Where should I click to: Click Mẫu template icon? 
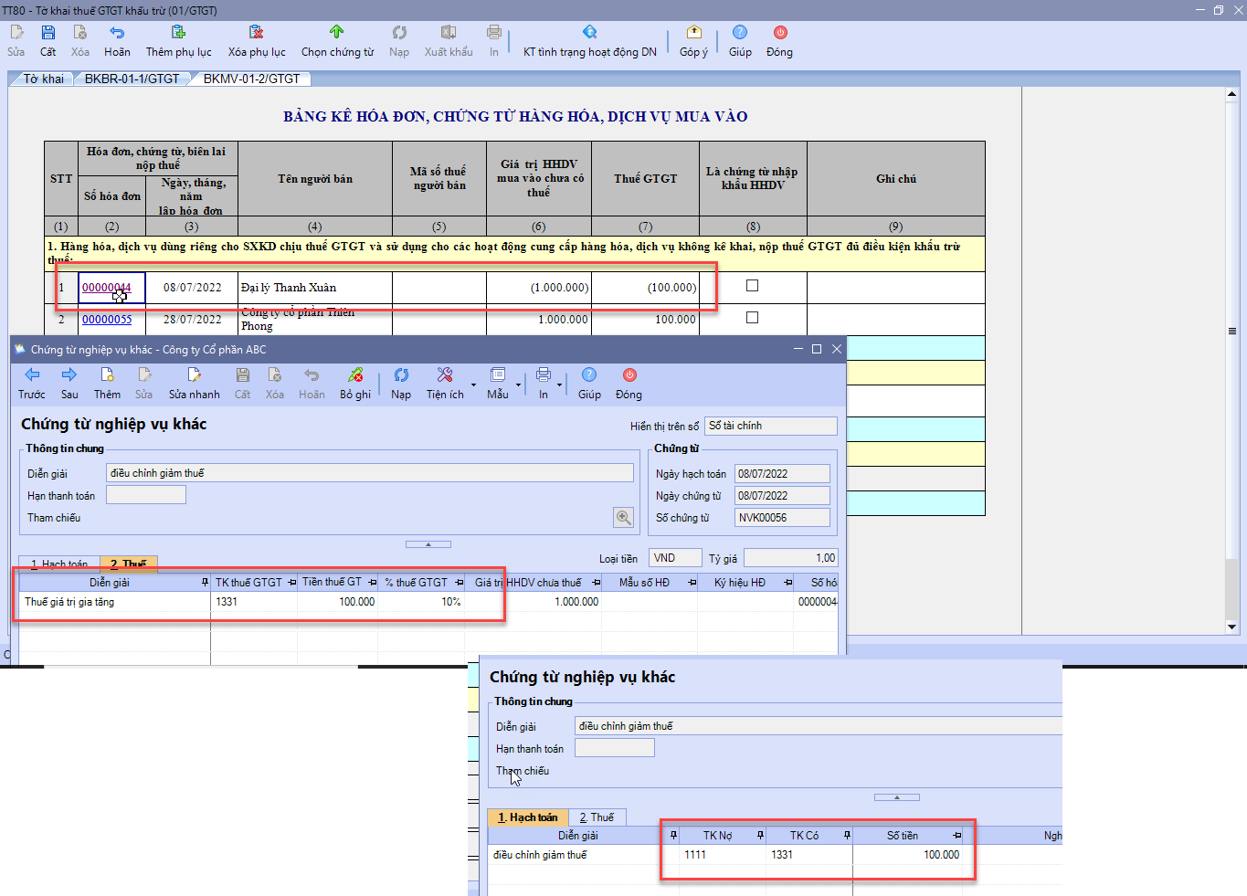tap(498, 374)
